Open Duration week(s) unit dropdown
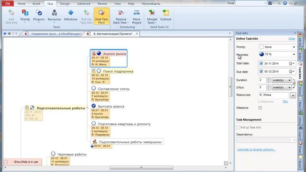The width and height of the screenshot is (306, 172). [x=282, y=80]
